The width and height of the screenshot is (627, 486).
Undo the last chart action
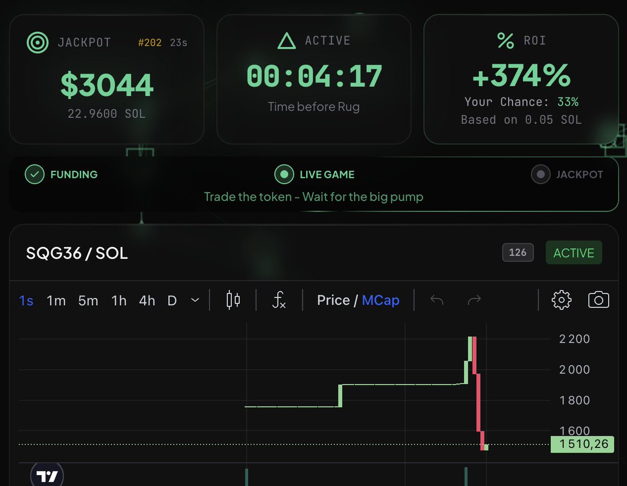coord(437,300)
